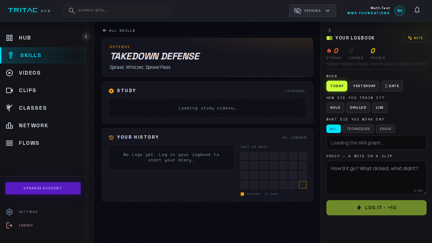This screenshot has width=432, height=243.
Task: Click the Note button
Action: tap(415, 38)
